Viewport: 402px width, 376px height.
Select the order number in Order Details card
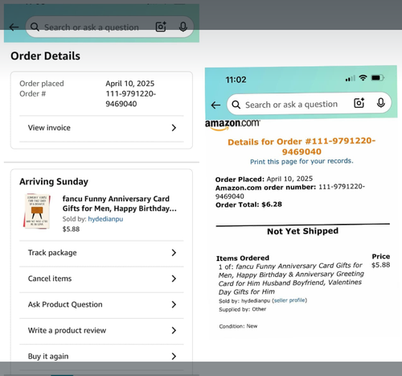(131, 99)
